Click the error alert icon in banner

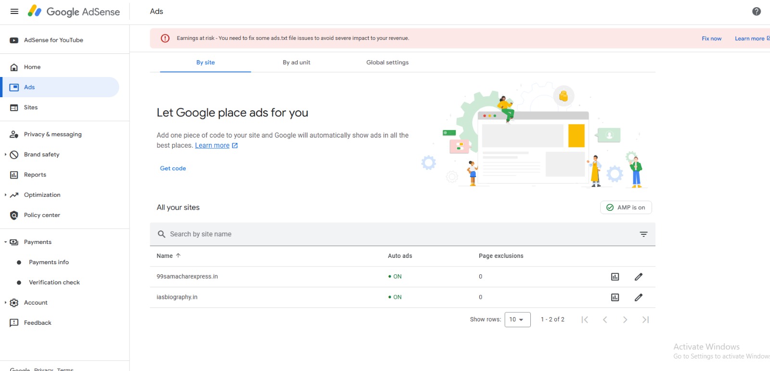[x=165, y=38]
